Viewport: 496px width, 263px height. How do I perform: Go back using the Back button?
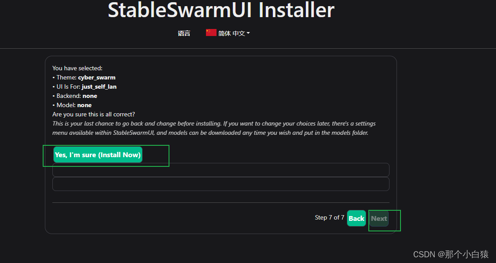356,218
